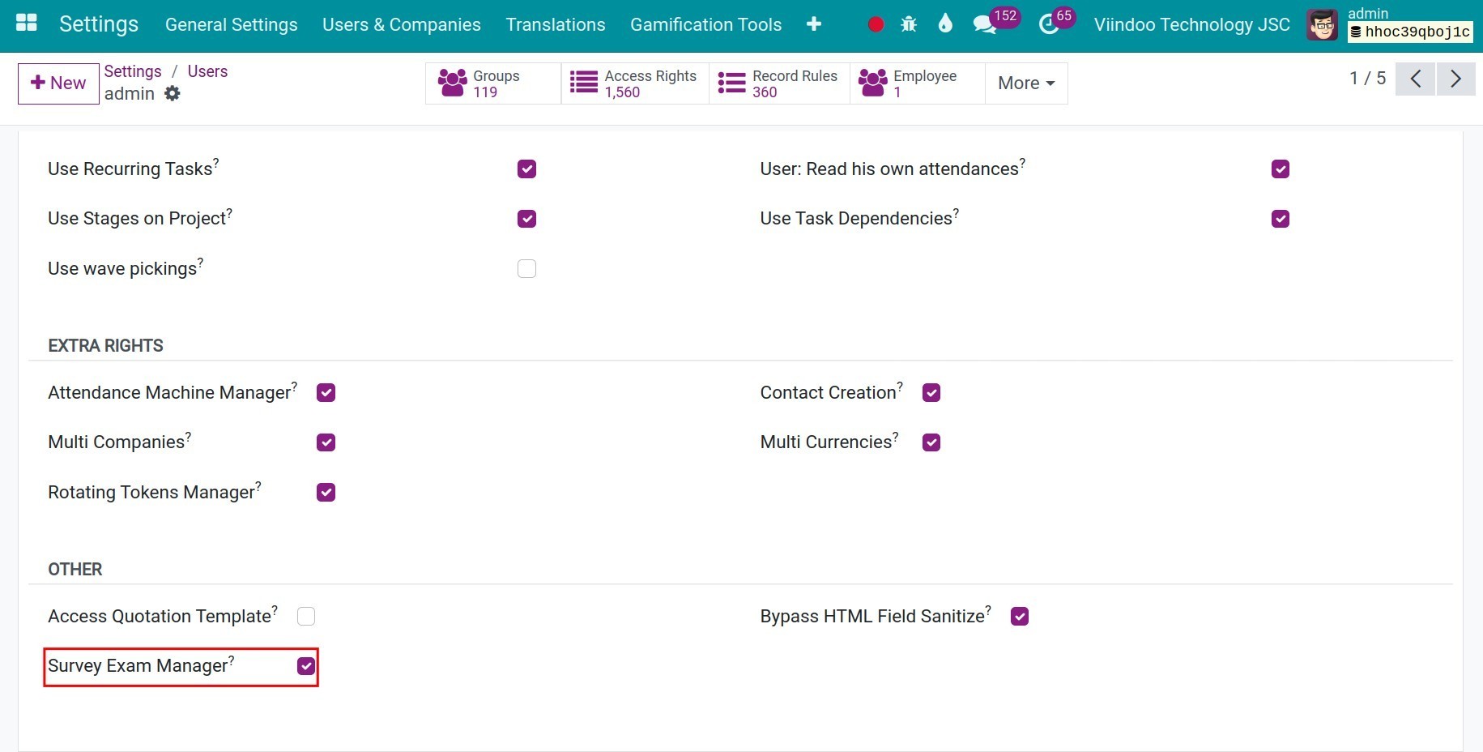Image resolution: width=1483 pixels, height=752 pixels.
Task: Open the Gamification Tools menu
Action: 705,24
